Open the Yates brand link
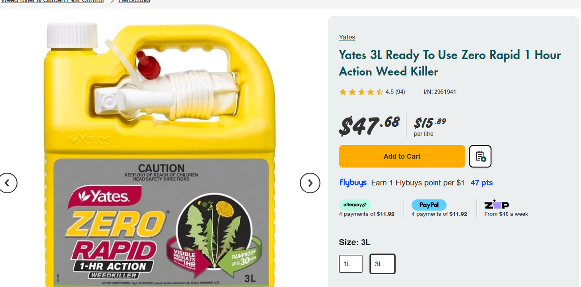Viewport: 581px width, 287px height. (347, 37)
